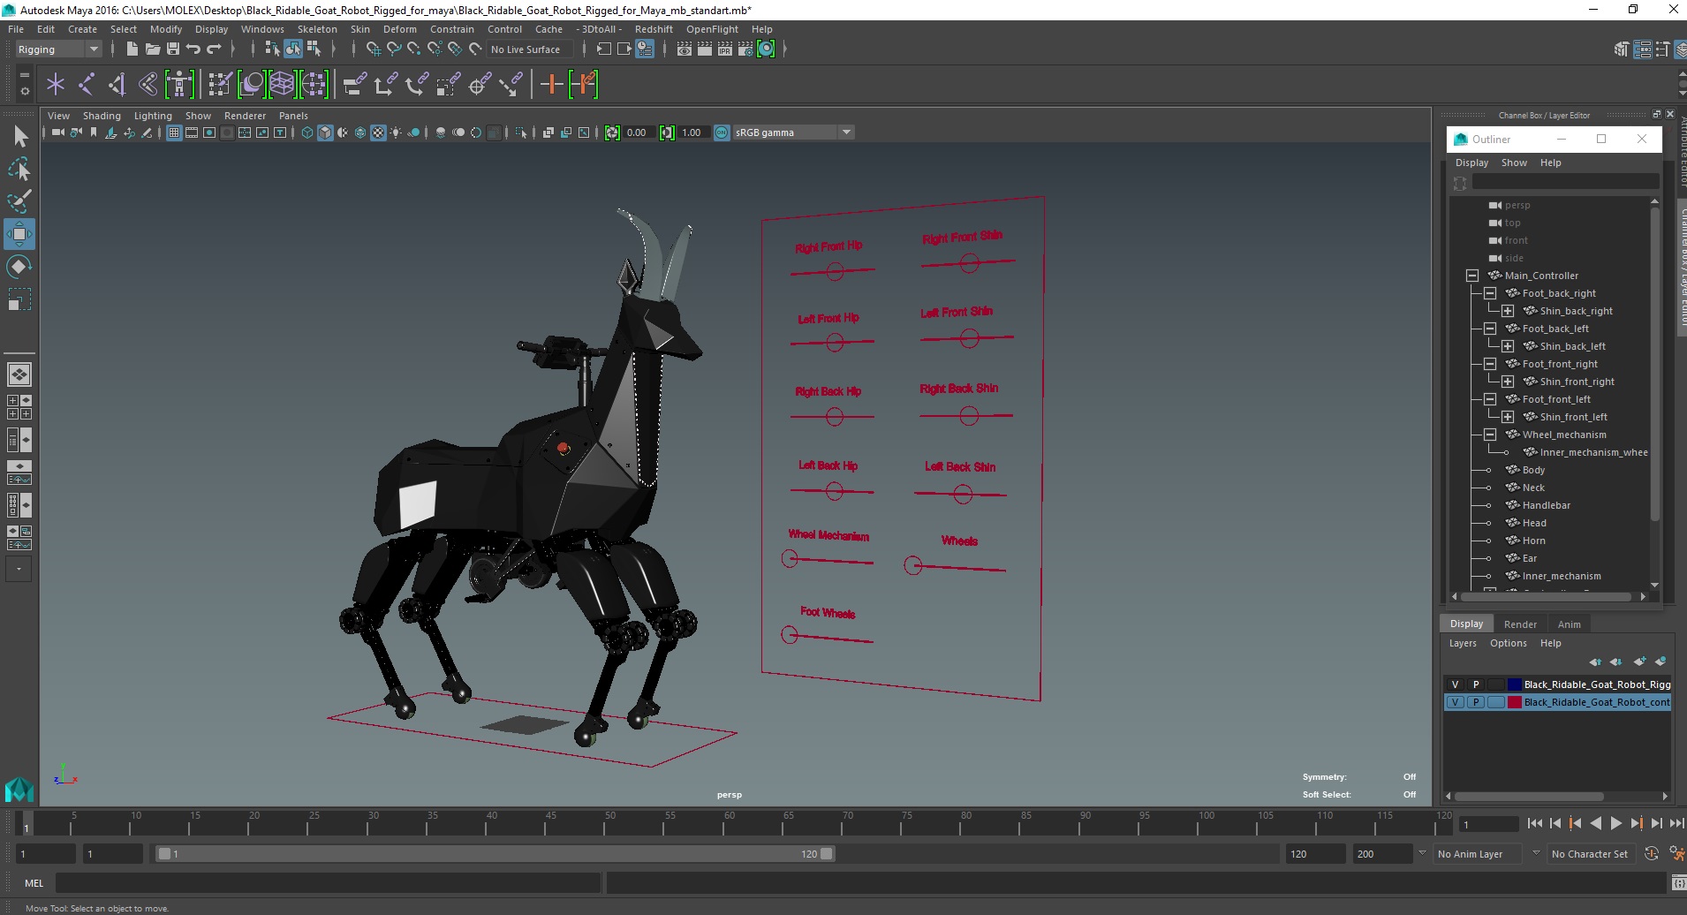1687x915 pixels.
Task: Toggle the wireframe cube viewport icon
Action: point(307,132)
